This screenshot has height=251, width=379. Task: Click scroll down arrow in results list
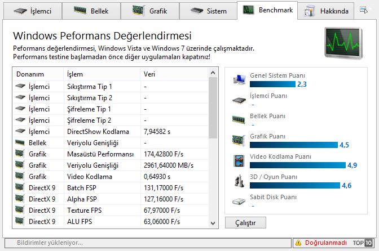click(213, 223)
